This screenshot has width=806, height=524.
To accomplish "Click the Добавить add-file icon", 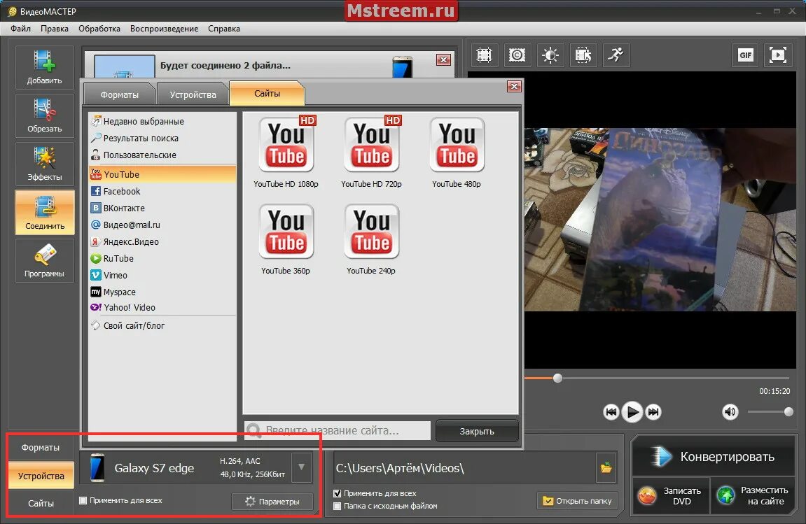I will tap(45, 67).
